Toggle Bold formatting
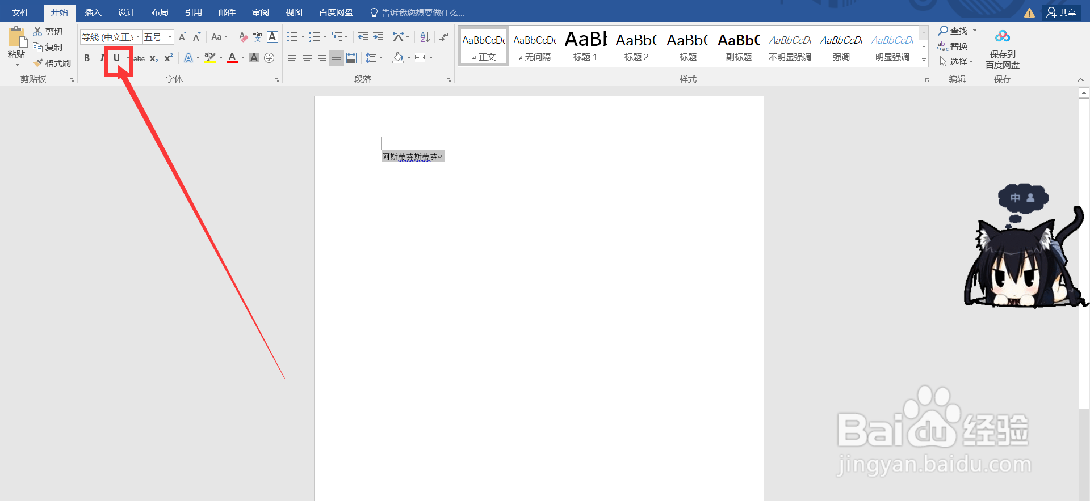 point(87,58)
